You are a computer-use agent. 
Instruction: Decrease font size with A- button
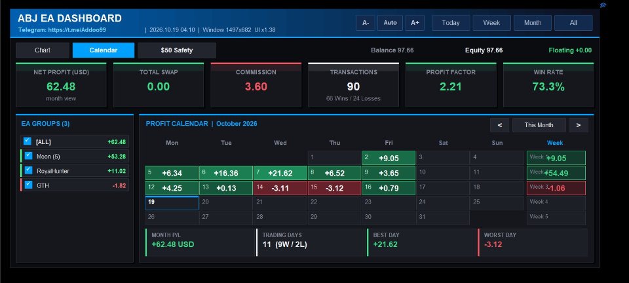click(366, 23)
